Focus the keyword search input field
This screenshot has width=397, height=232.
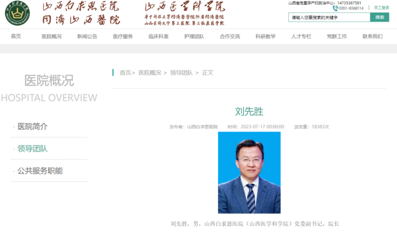coord(329,17)
